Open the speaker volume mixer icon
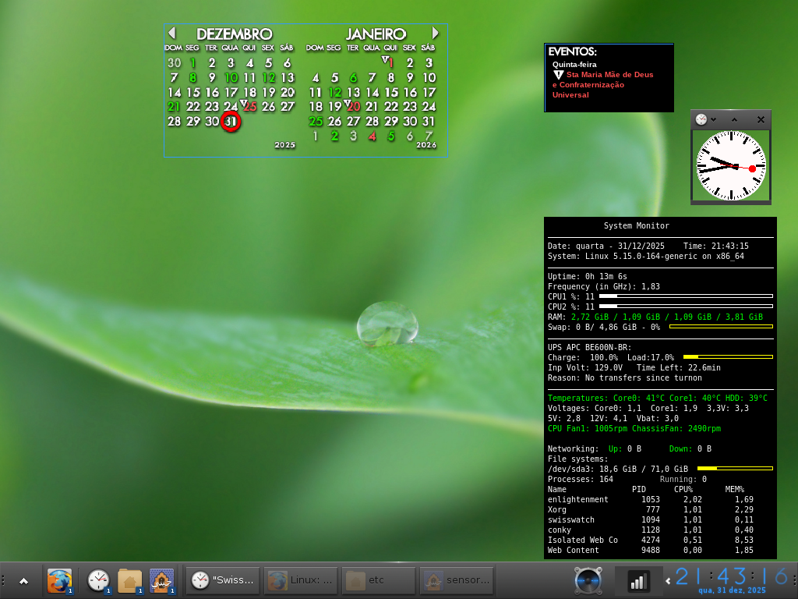798x599 pixels. pyautogui.click(x=588, y=581)
